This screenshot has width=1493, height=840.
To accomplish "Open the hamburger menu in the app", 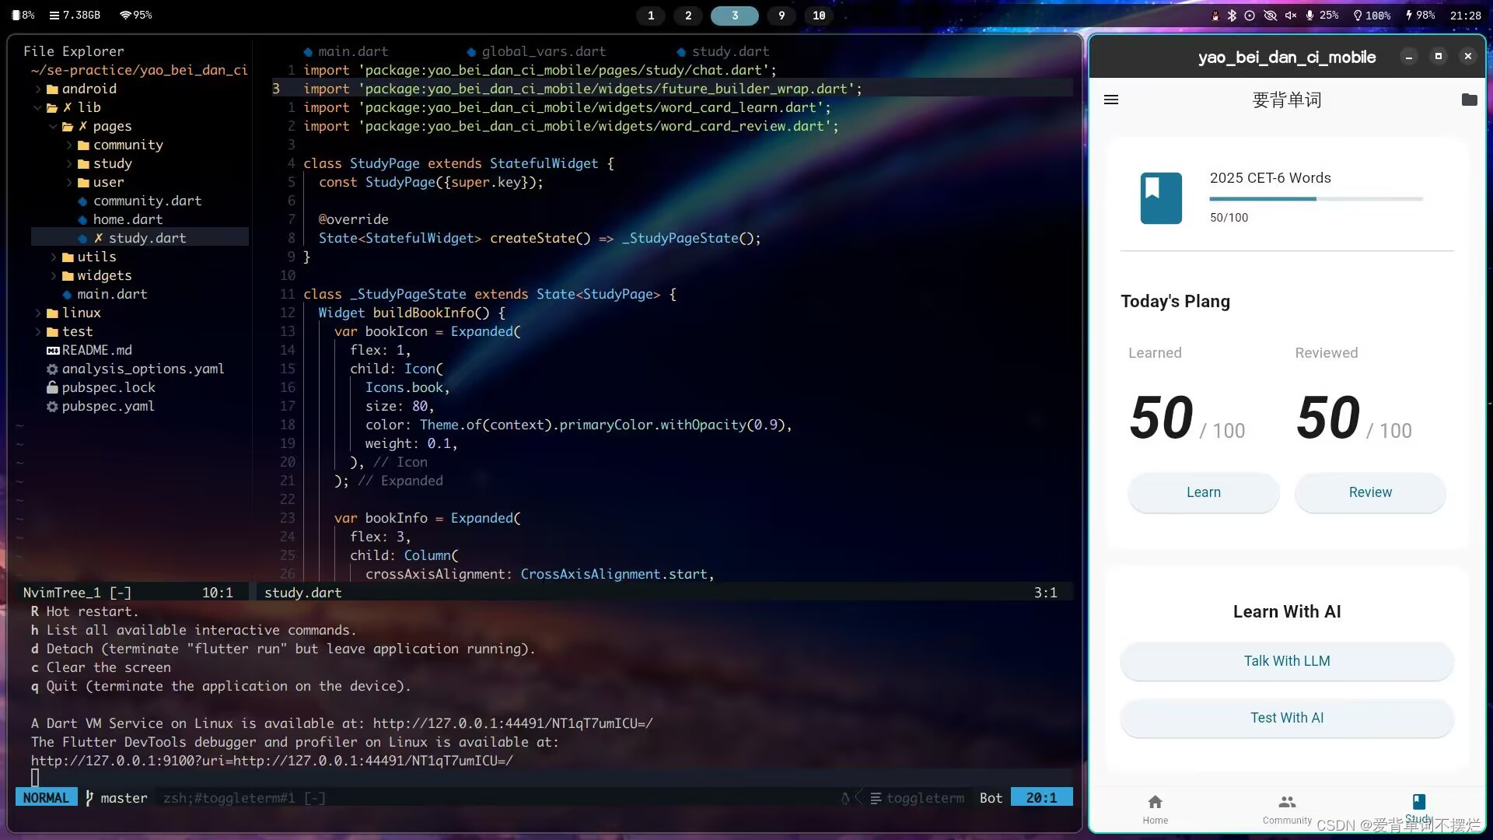I will click(1111, 100).
